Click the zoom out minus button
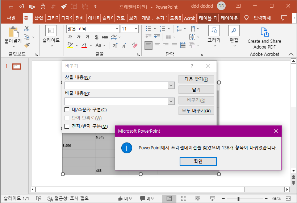The image size is (297, 203). 223,198
